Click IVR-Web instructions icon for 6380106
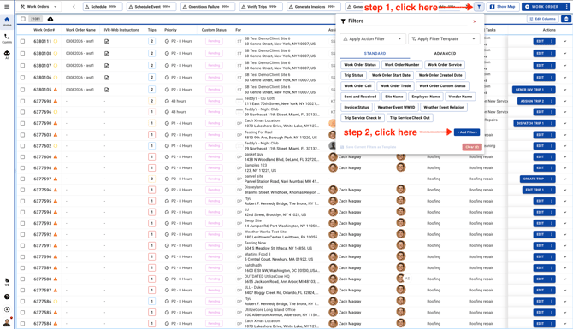The height and width of the screenshot is (329, 573). (x=107, y=78)
